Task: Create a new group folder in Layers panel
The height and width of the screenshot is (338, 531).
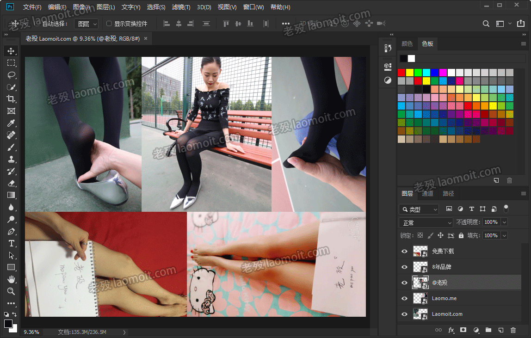Action: [488, 330]
